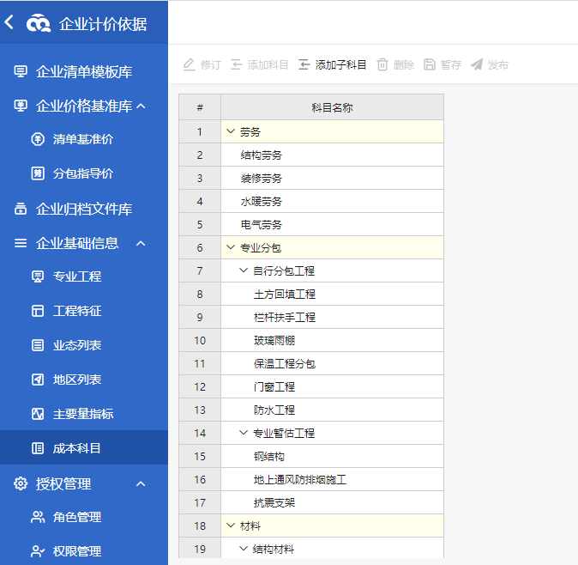Open the 专业工程 menu item
This screenshot has height=565, width=578.
pos(77,276)
